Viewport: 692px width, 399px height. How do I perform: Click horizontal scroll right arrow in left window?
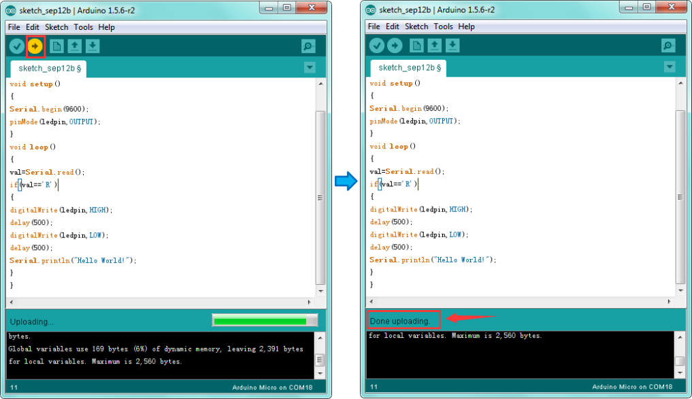point(309,302)
